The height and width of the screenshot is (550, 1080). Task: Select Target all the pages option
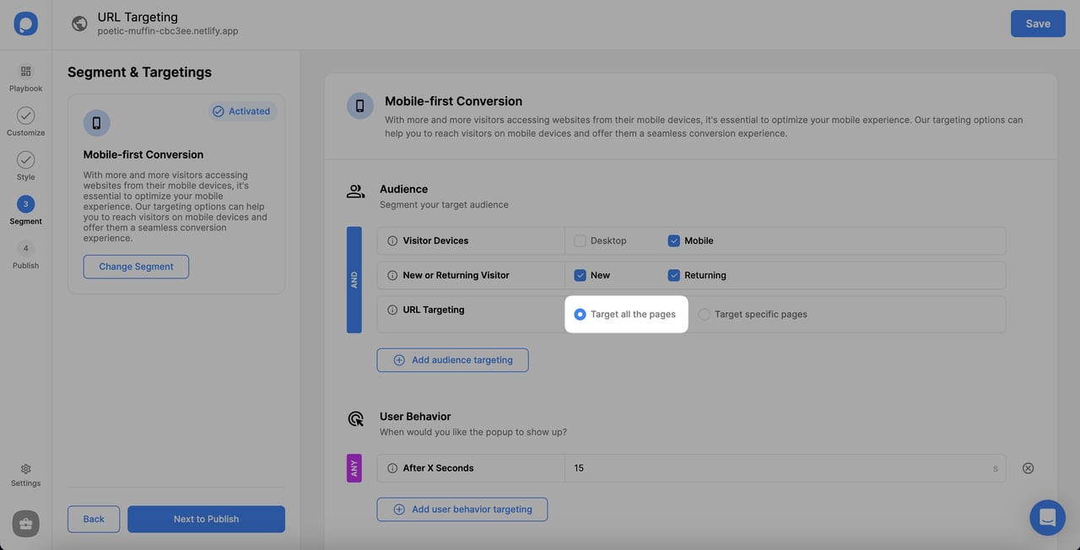click(580, 314)
